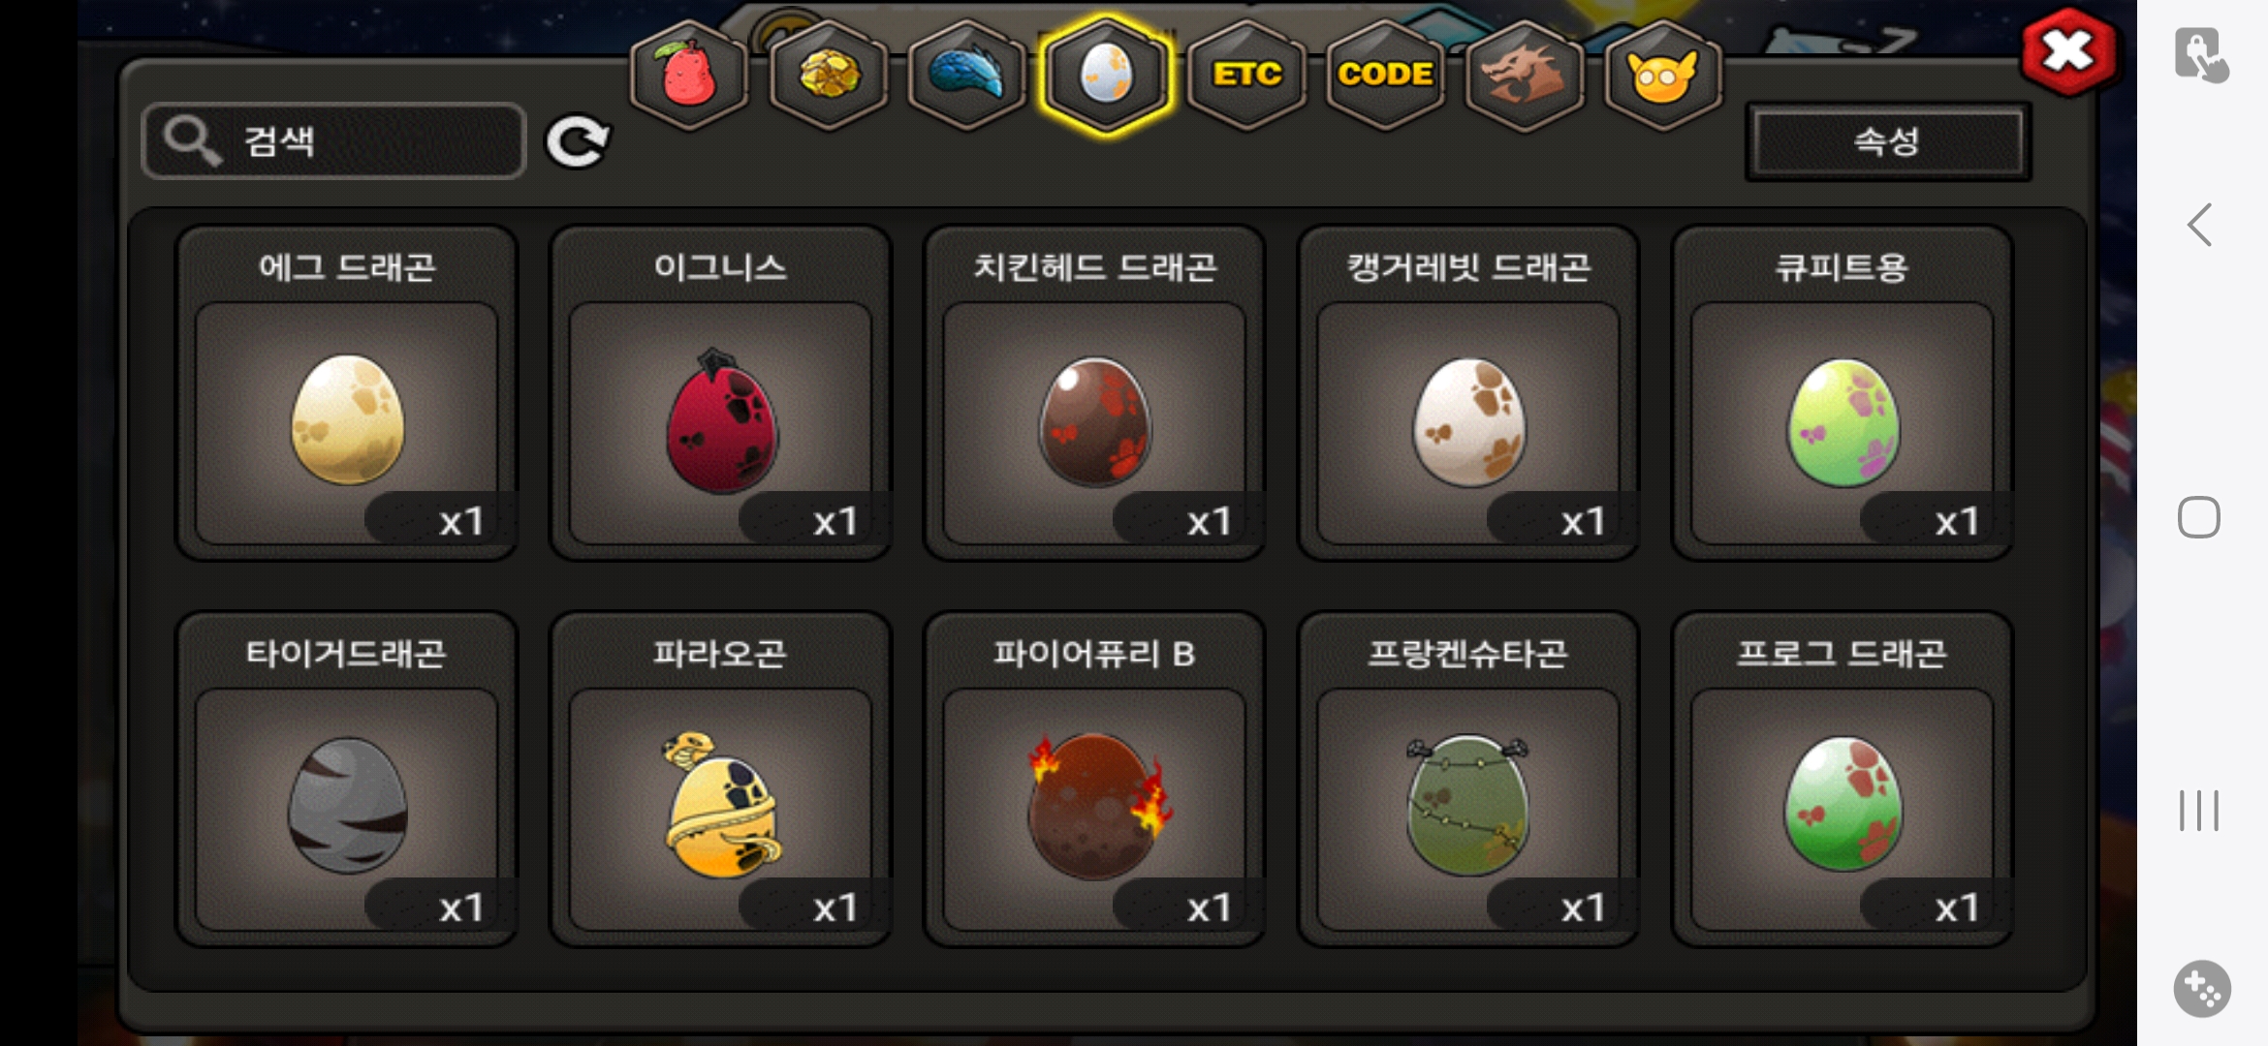2268x1046 pixels.
Task: Select the 파이어퓨리 B flaming egg
Action: pos(1094,779)
